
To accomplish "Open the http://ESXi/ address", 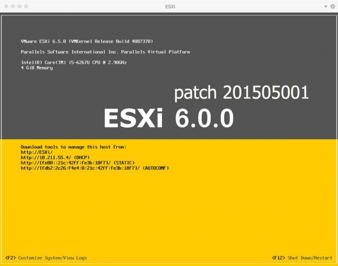I will pyautogui.click(x=37, y=152).
